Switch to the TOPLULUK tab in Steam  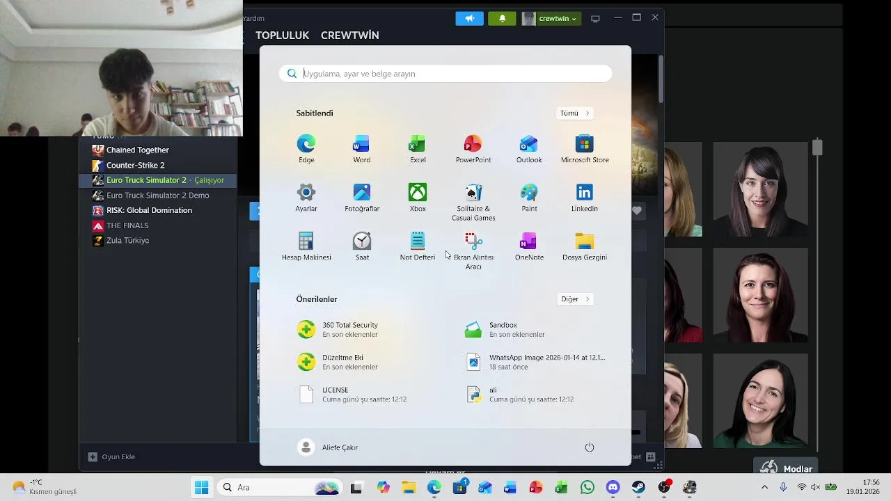click(282, 35)
